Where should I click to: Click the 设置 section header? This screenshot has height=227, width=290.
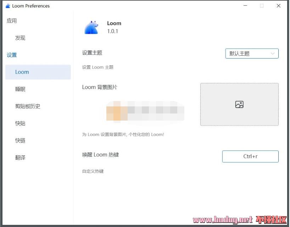click(12, 55)
